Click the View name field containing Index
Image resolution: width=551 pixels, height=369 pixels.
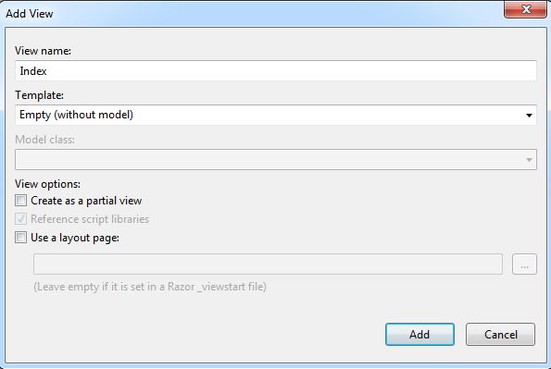point(276,71)
